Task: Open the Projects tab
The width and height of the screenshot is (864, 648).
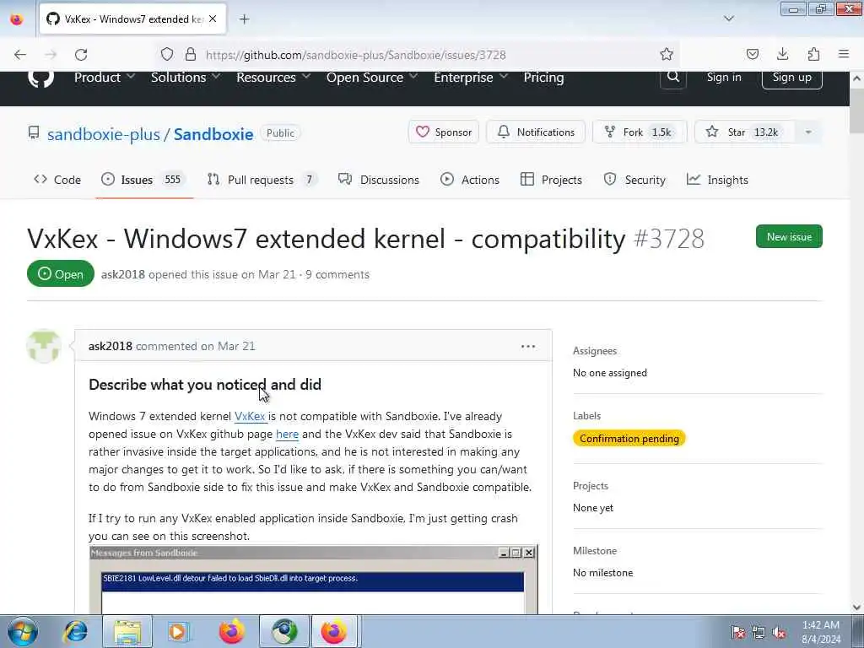Action: coord(551,180)
